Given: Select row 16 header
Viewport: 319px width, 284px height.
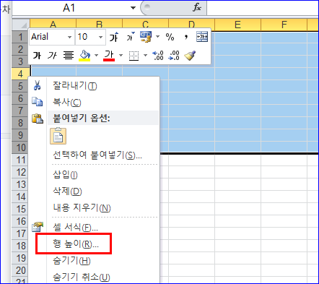Looking at the screenshot, I should [20, 221].
